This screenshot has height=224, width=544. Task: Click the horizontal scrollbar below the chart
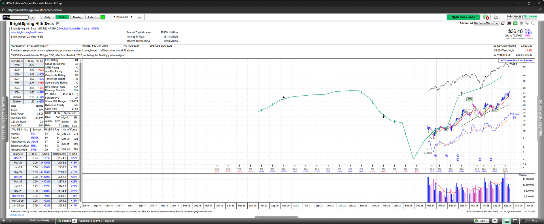click(x=276, y=217)
